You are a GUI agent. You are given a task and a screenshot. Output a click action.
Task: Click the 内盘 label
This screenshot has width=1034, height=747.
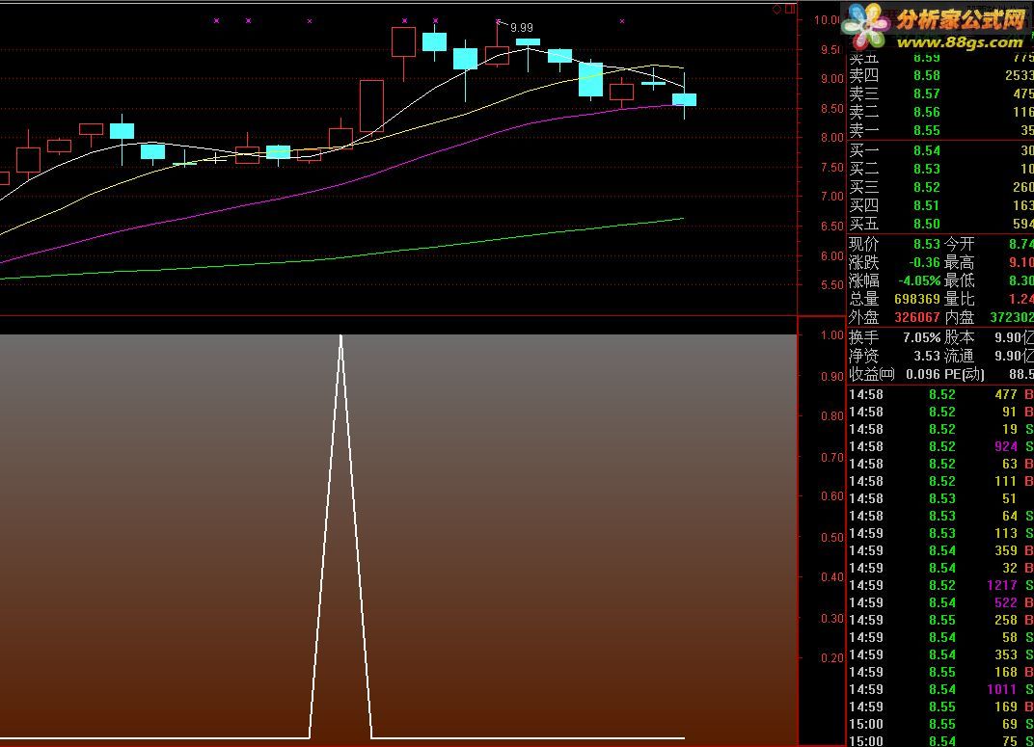click(x=959, y=317)
